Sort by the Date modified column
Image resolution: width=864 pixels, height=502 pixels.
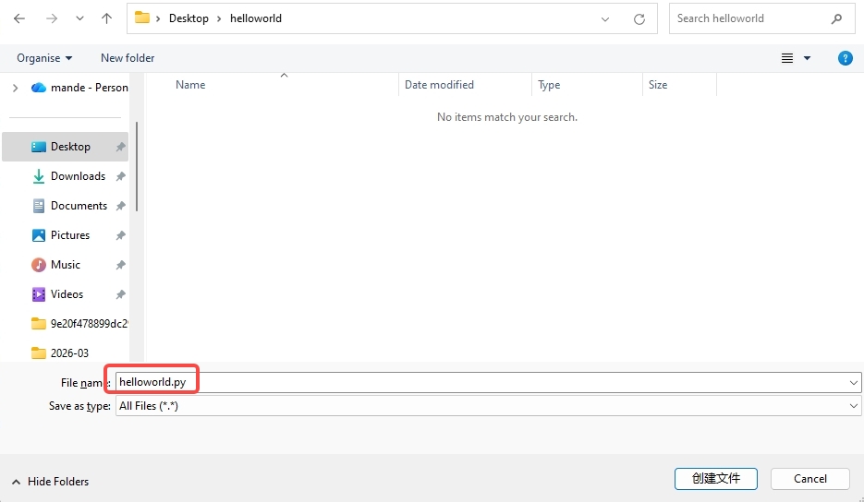(439, 85)
